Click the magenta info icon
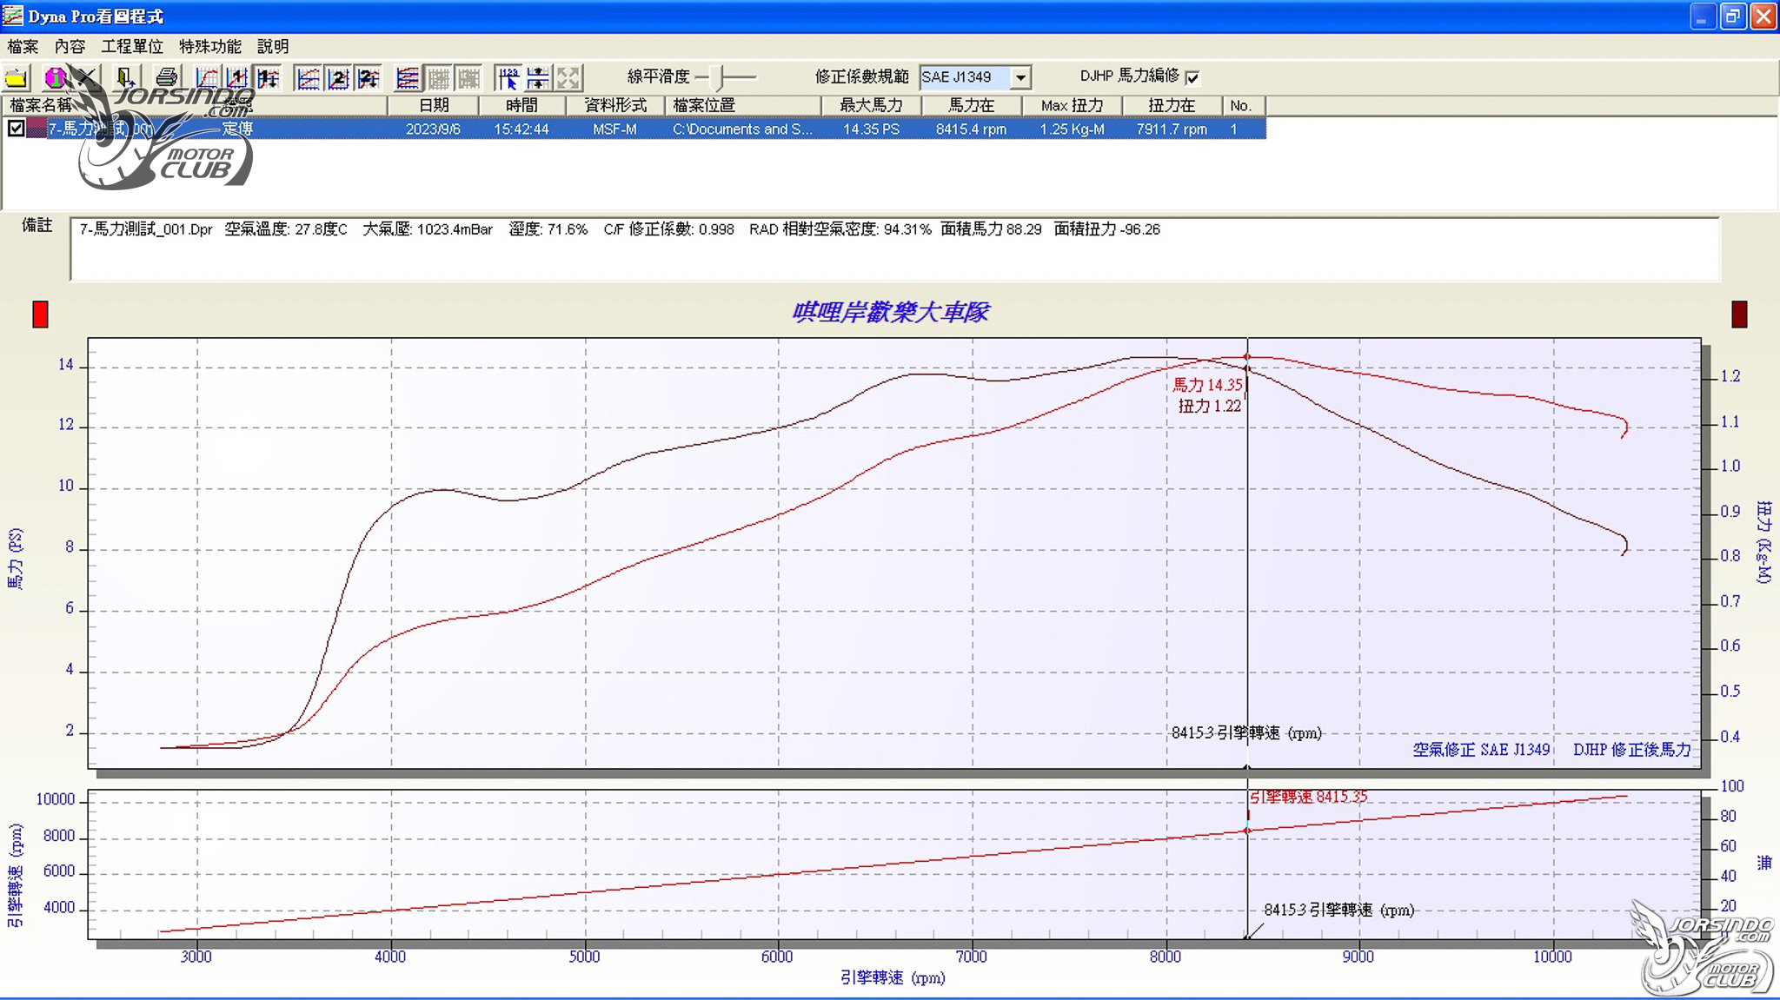Screen dimensions: 1780x1000 pyautogui.click(x=55, y=78)
